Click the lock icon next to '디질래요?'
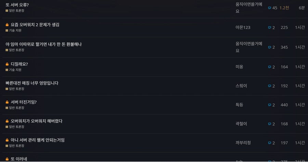The width and height of the screenshot is (308, 162). (7, 64)
